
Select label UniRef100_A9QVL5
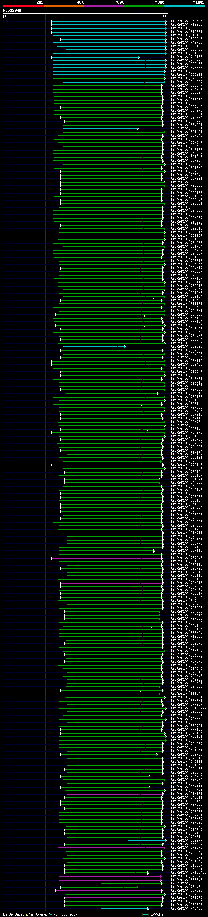pos(186,107)
